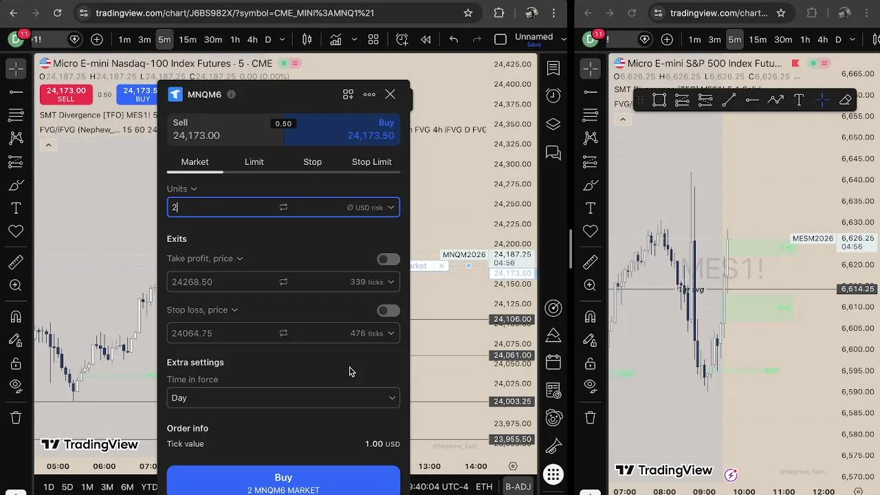This screenshot has height=495, width=880.
Task: Toggle fullscreen square icon in Nasdaq toolbar
Action: [500, 39]
